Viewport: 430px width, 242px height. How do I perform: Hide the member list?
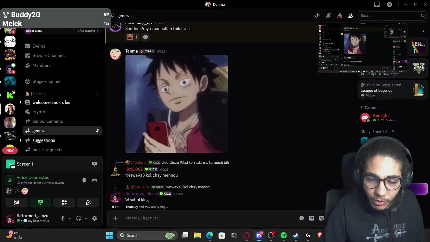click(x=351, y=16)
